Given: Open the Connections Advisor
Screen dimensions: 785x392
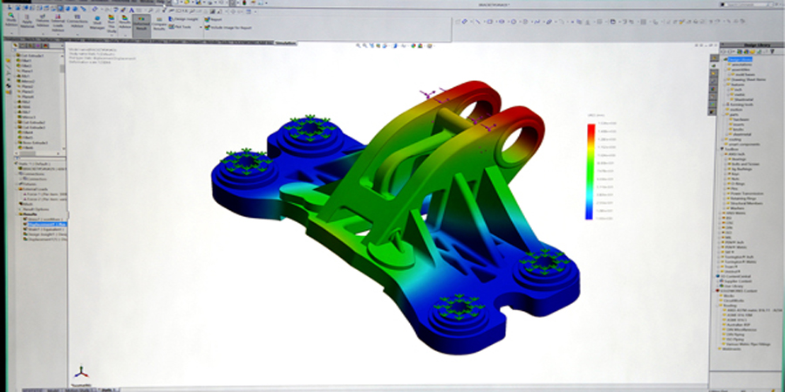Looking at the screenshot, I should click(77, 23).
